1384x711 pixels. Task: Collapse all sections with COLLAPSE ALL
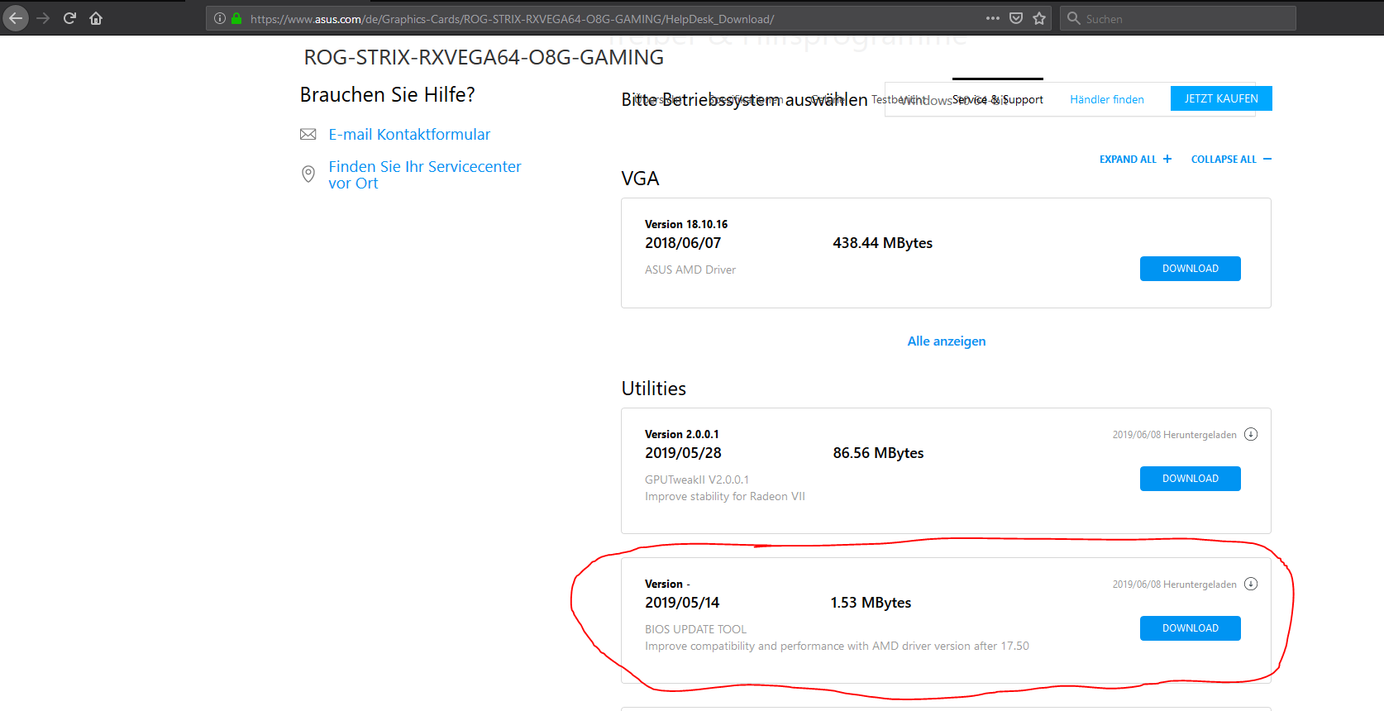(x=1231, y=159)
